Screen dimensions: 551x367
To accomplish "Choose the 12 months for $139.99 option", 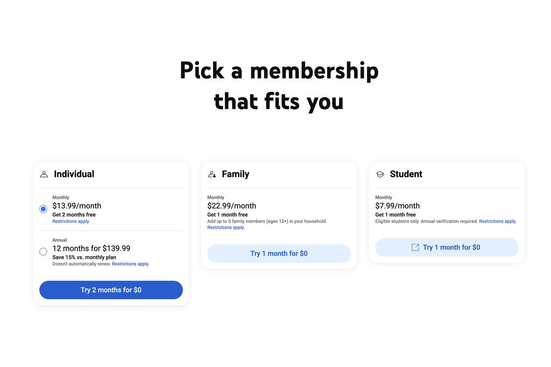I will (x=91, y=248).
